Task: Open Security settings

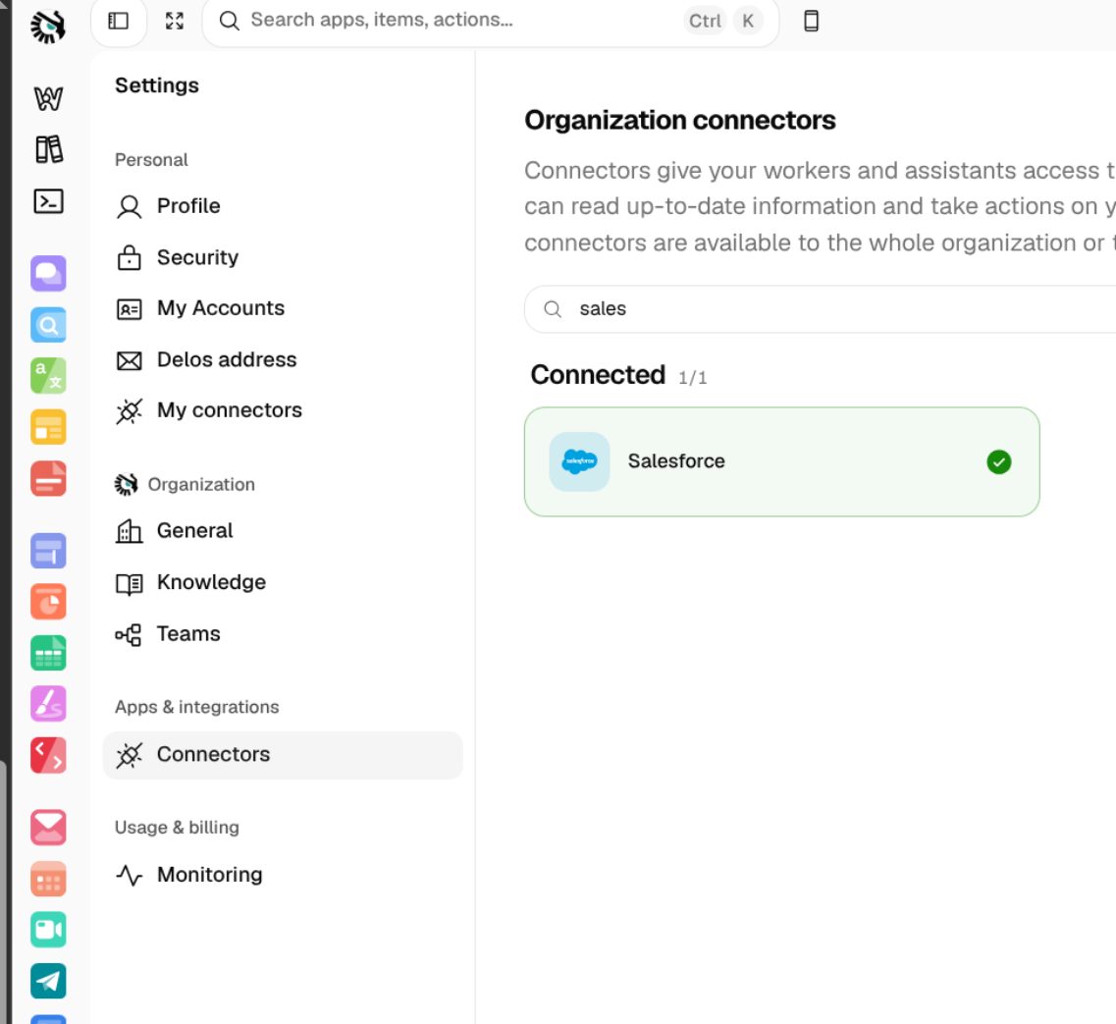Action: click(x=283, y=258)
